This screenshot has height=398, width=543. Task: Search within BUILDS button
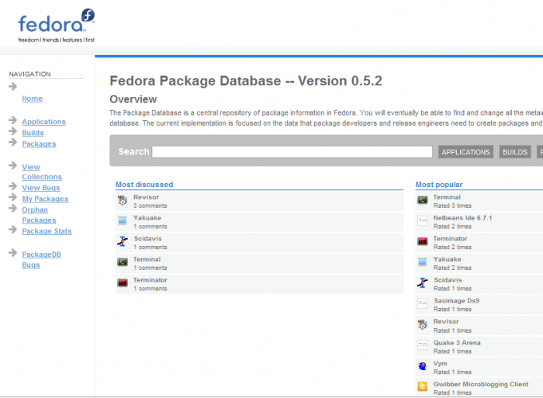pyautogui.click(x=514, y=152)
